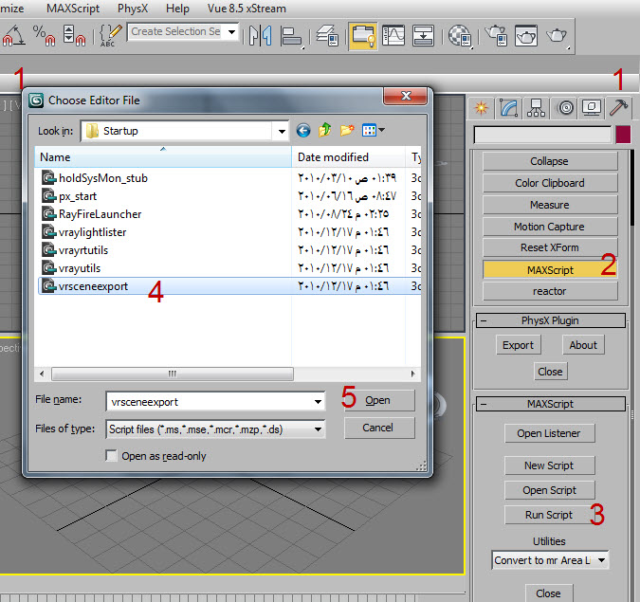
Task: Go up one folder level
Action: pos(325,131)
